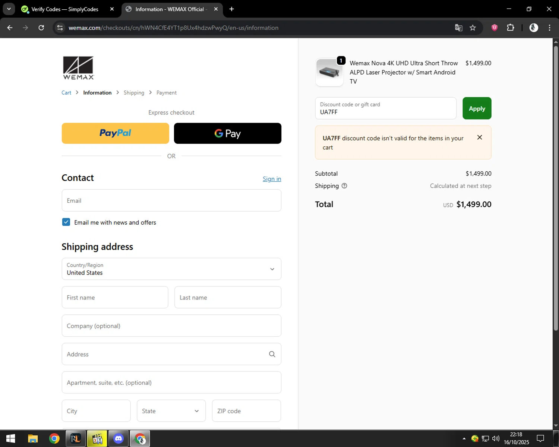Click the page vertical scrollbar
This screenshot has height=447, width=559.
pos(556,188)
